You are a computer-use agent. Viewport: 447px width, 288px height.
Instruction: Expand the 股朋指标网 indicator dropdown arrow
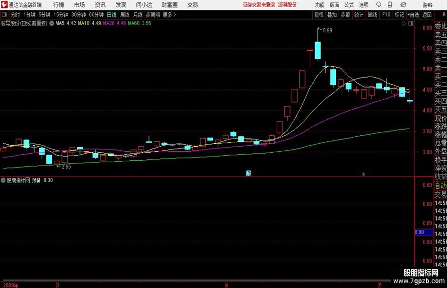(x=3, y=180)
